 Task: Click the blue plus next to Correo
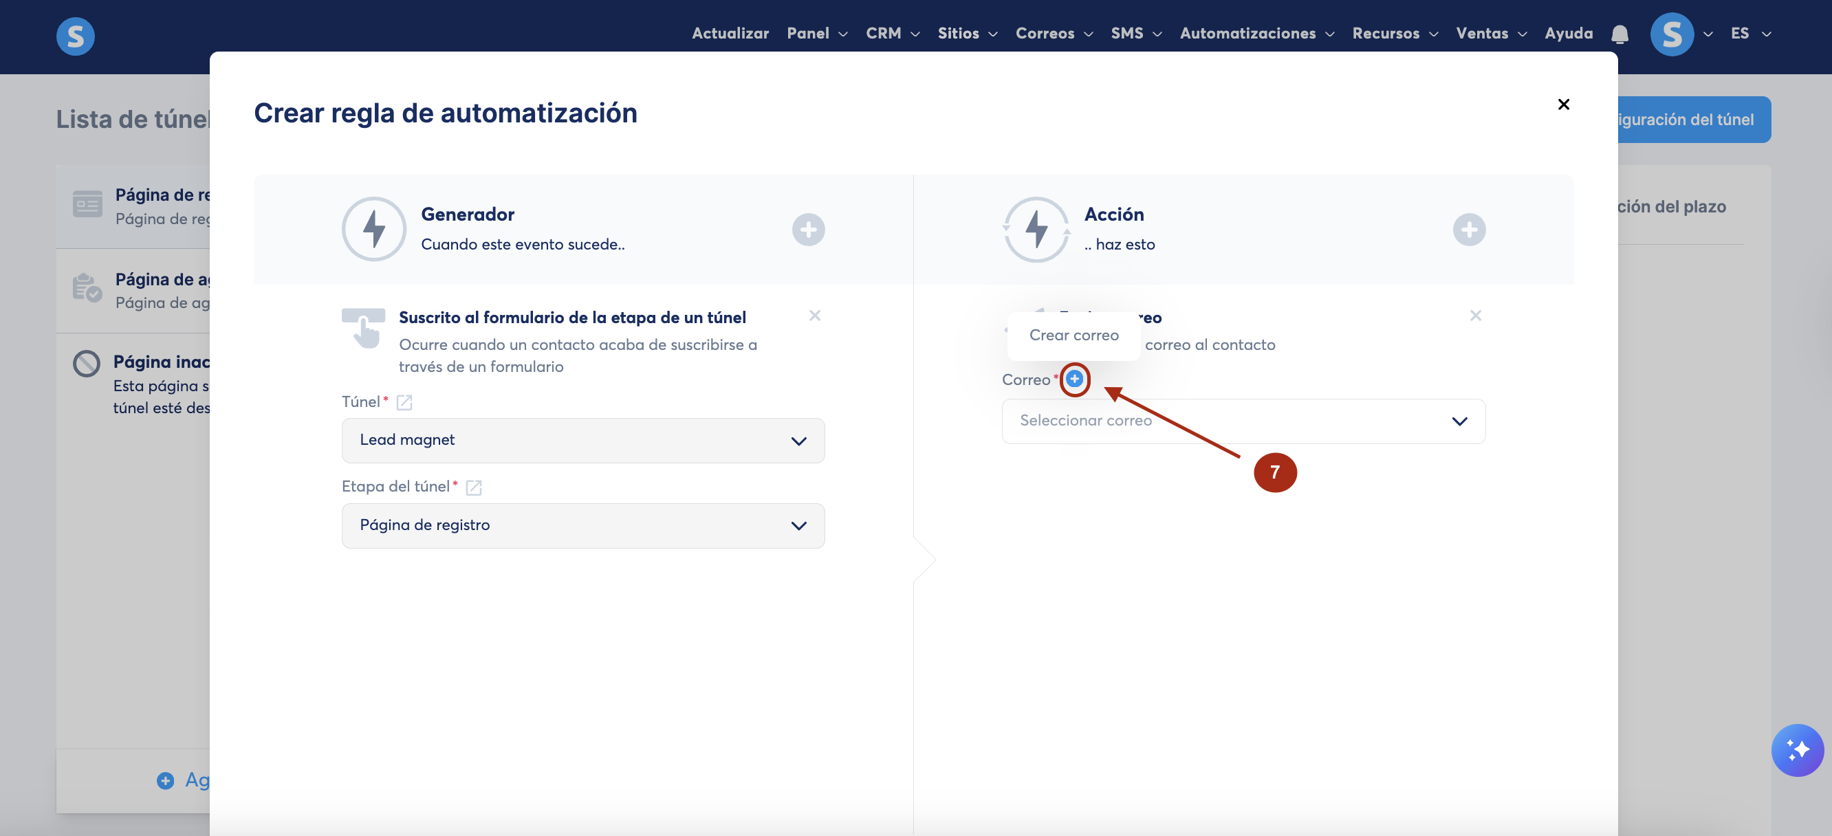[1074, 379]
